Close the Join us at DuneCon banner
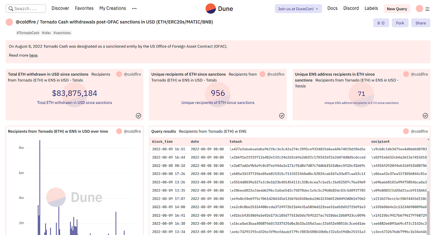The image size is (436, 235). click(317, 9)
